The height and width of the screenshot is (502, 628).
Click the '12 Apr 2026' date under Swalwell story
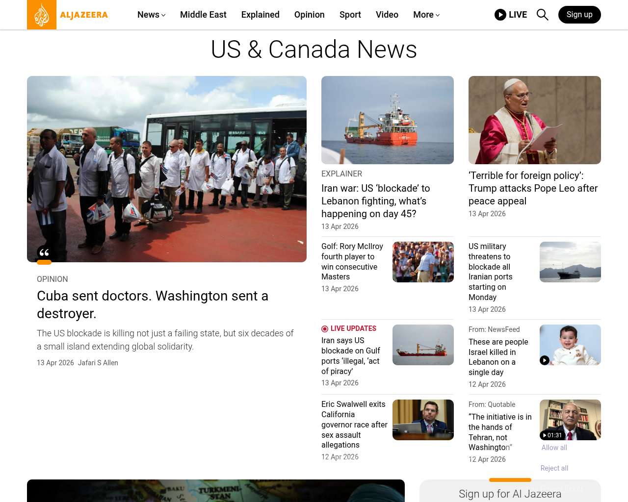click(x=340, y=457)
